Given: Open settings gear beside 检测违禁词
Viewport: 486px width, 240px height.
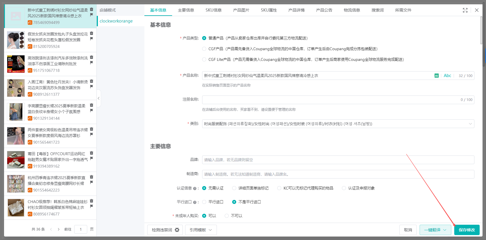Looking at the screenshot, I should (x=177, y=230).
